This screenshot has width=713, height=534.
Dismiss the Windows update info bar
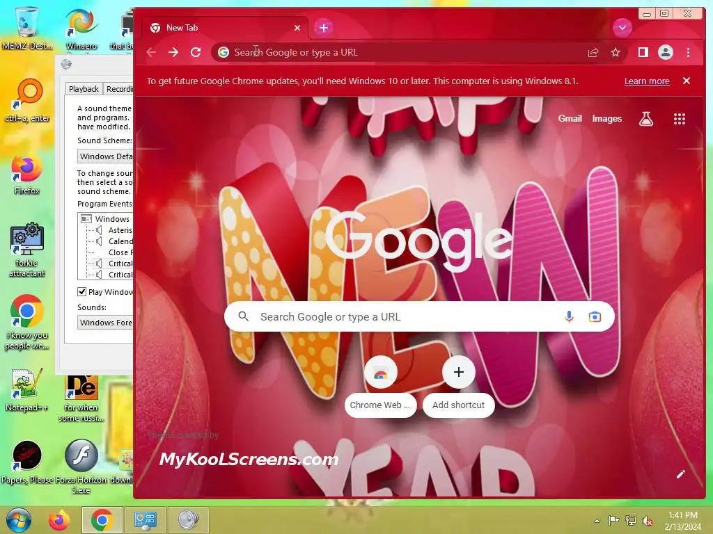[x=686, y=81]
